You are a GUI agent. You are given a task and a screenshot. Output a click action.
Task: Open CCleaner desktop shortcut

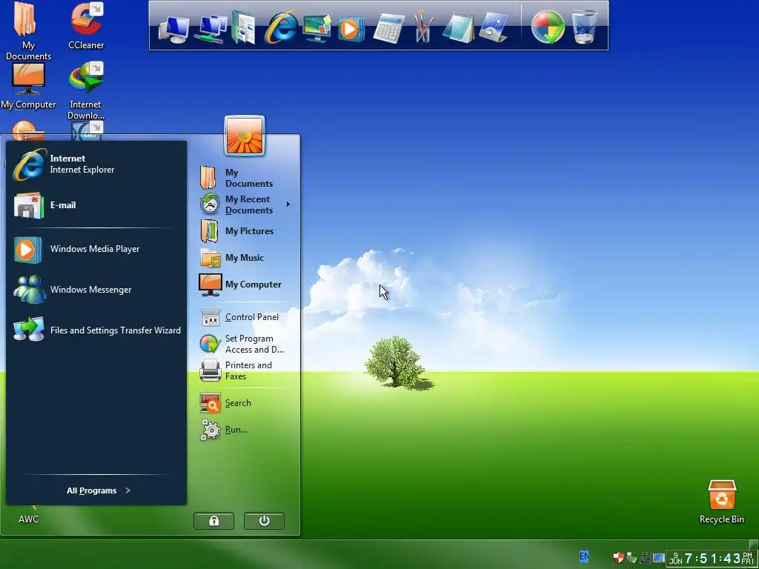pyautogui.click(x=86, y=26)
